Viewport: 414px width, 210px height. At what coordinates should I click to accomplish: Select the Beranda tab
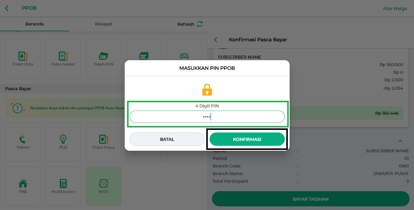click(x=35, y=24)
